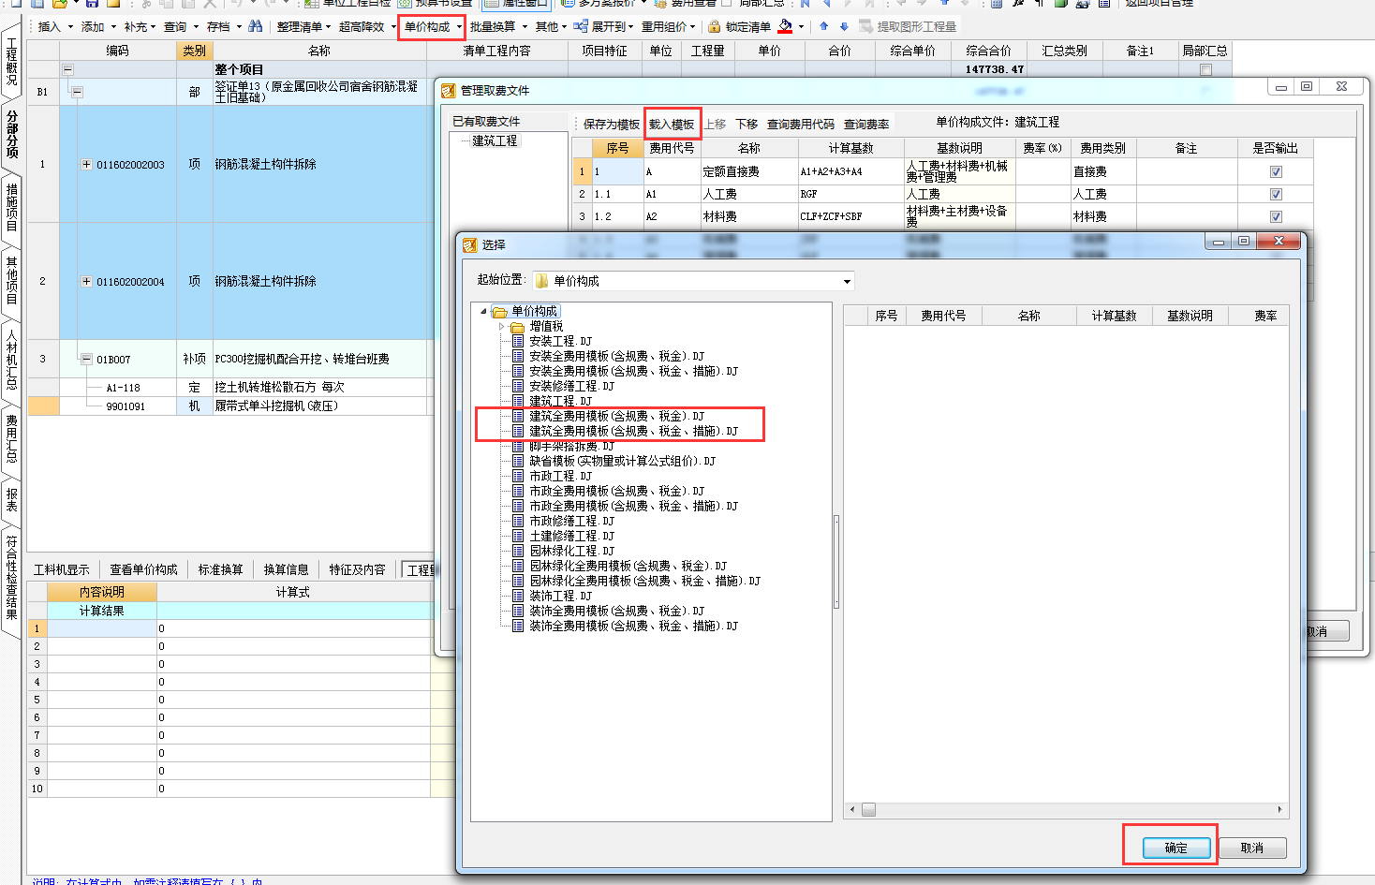Click 载入模板 in 管理取费文件 window

click(672, 124)
